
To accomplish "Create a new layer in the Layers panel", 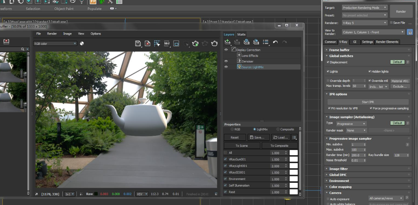I will click(228, 42).
